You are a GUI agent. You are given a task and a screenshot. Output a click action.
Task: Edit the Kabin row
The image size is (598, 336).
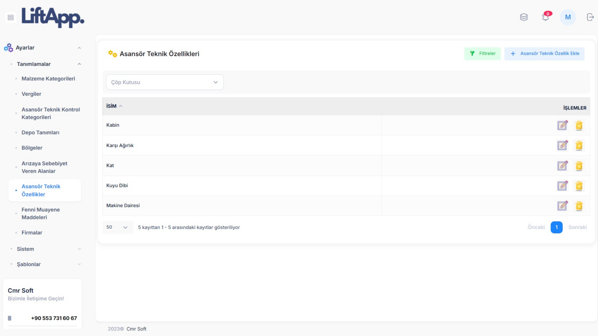pos(562,125)
